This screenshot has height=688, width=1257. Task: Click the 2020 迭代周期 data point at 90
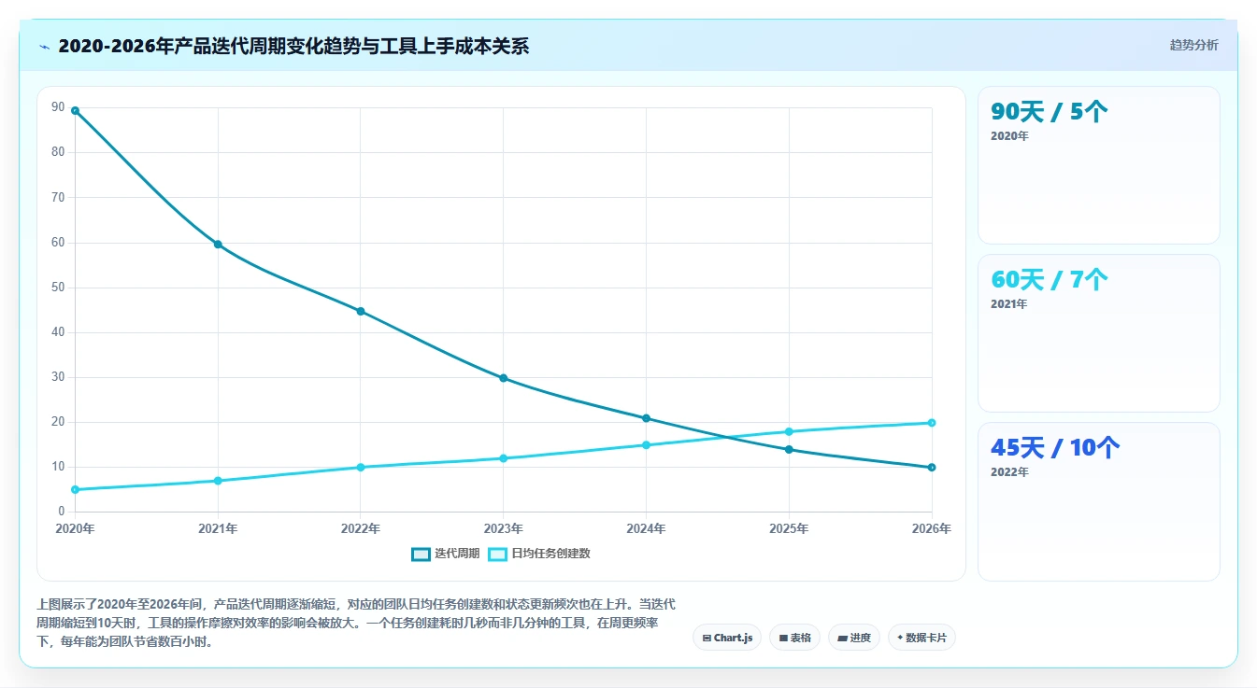(75, 111)
